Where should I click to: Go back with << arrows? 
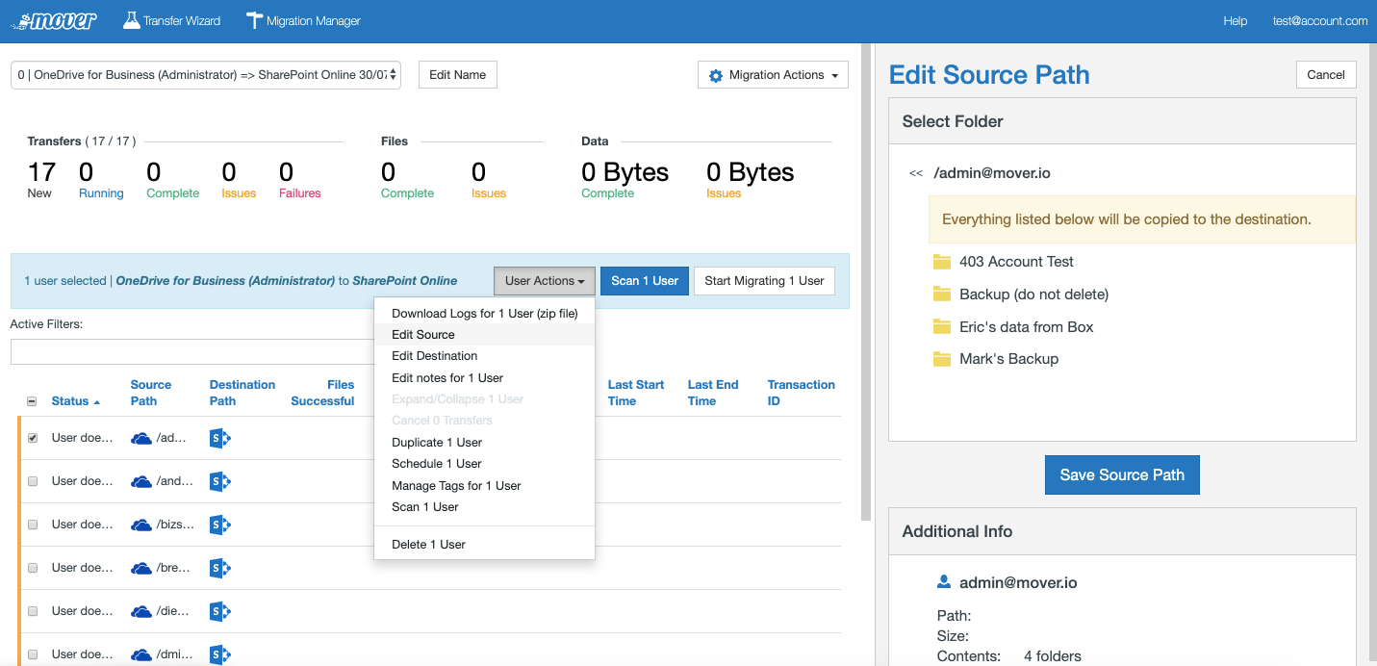pyautogui.click(x=916, y=174)
